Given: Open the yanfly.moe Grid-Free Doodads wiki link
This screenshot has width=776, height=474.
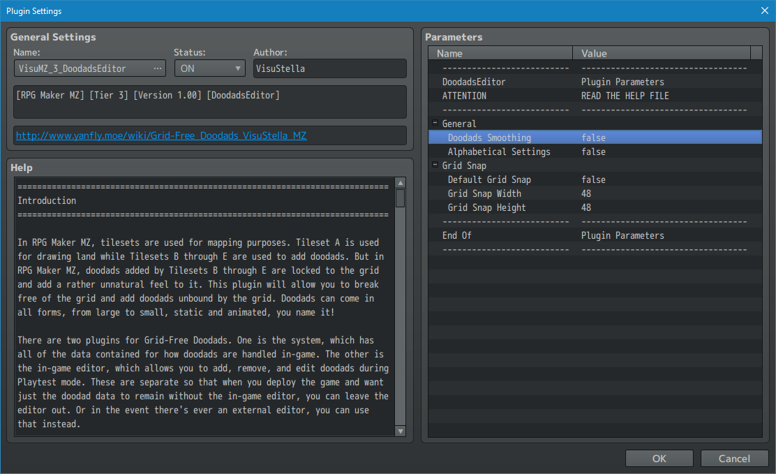Looking at the screenshot, I should (161, 135).
